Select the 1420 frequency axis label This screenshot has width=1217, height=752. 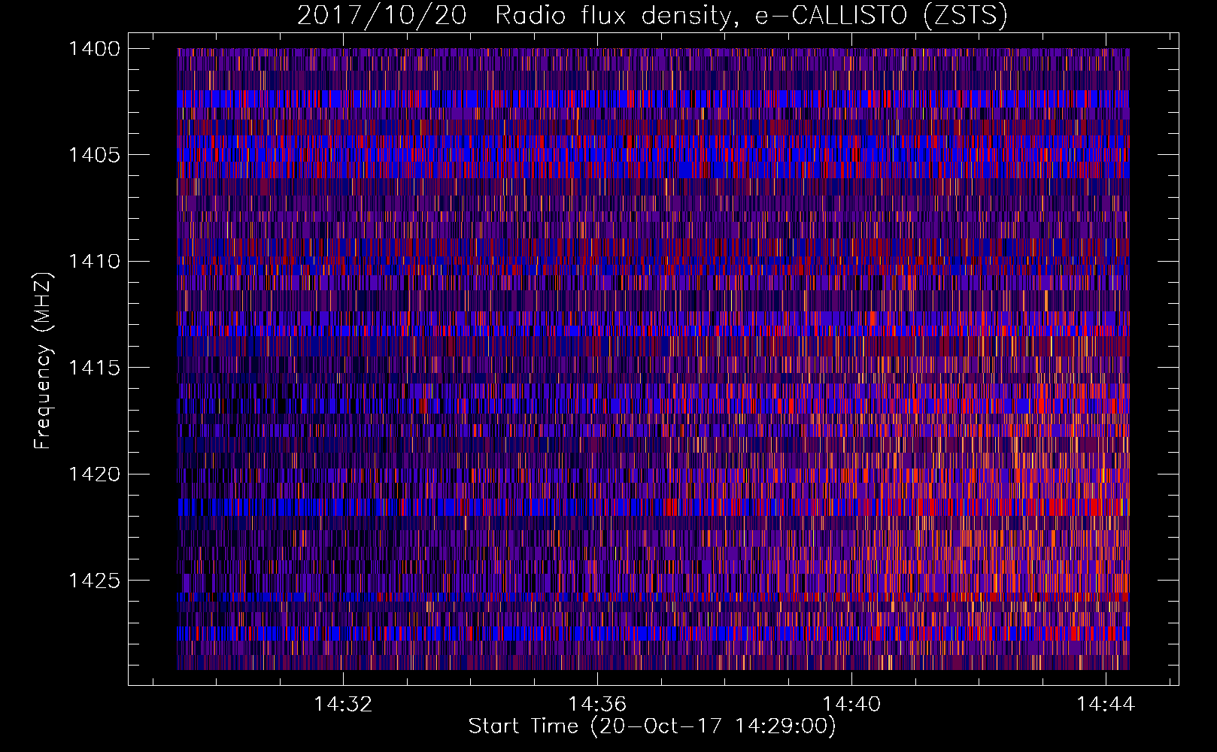click(94, 474)
